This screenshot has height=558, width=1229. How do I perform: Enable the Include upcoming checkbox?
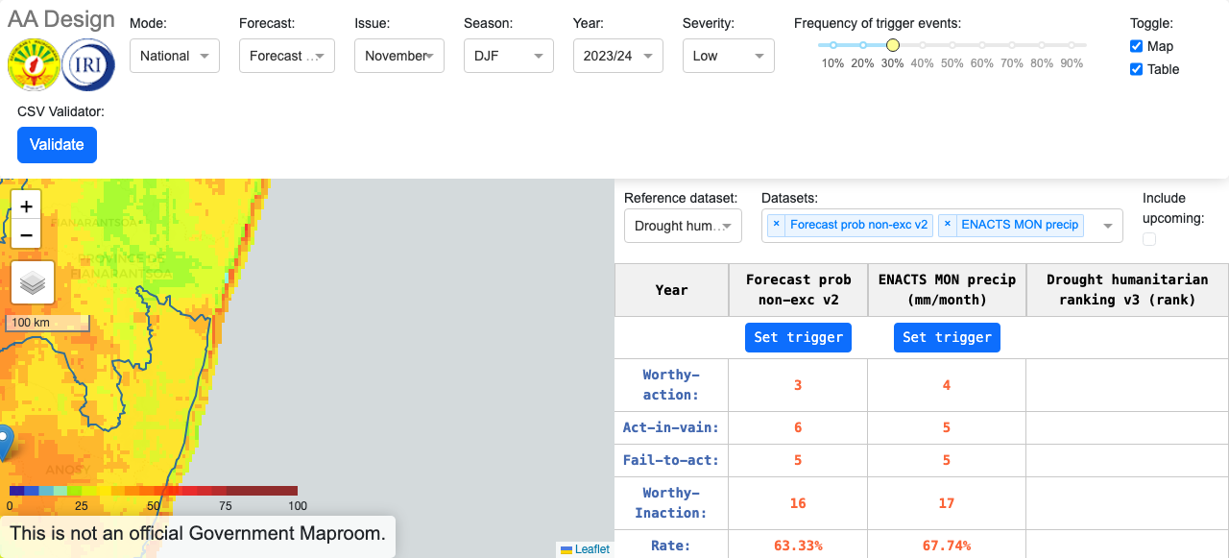[1149, 238]
